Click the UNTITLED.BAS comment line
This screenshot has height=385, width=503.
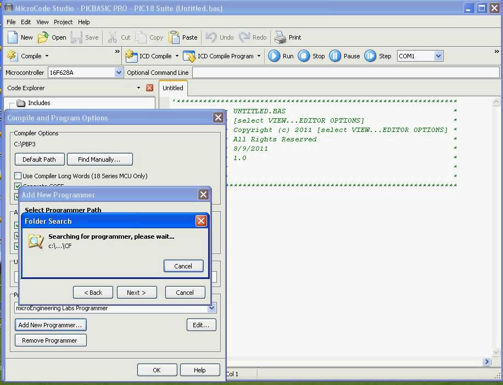pyautogui.click(x=259, y=111)
